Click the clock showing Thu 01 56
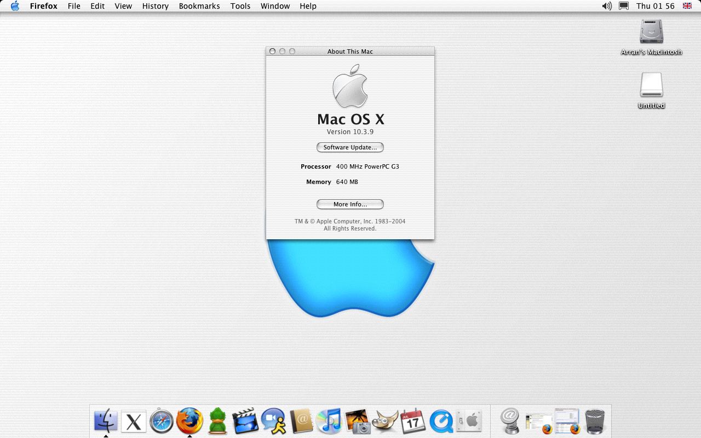 pos(656,6)
